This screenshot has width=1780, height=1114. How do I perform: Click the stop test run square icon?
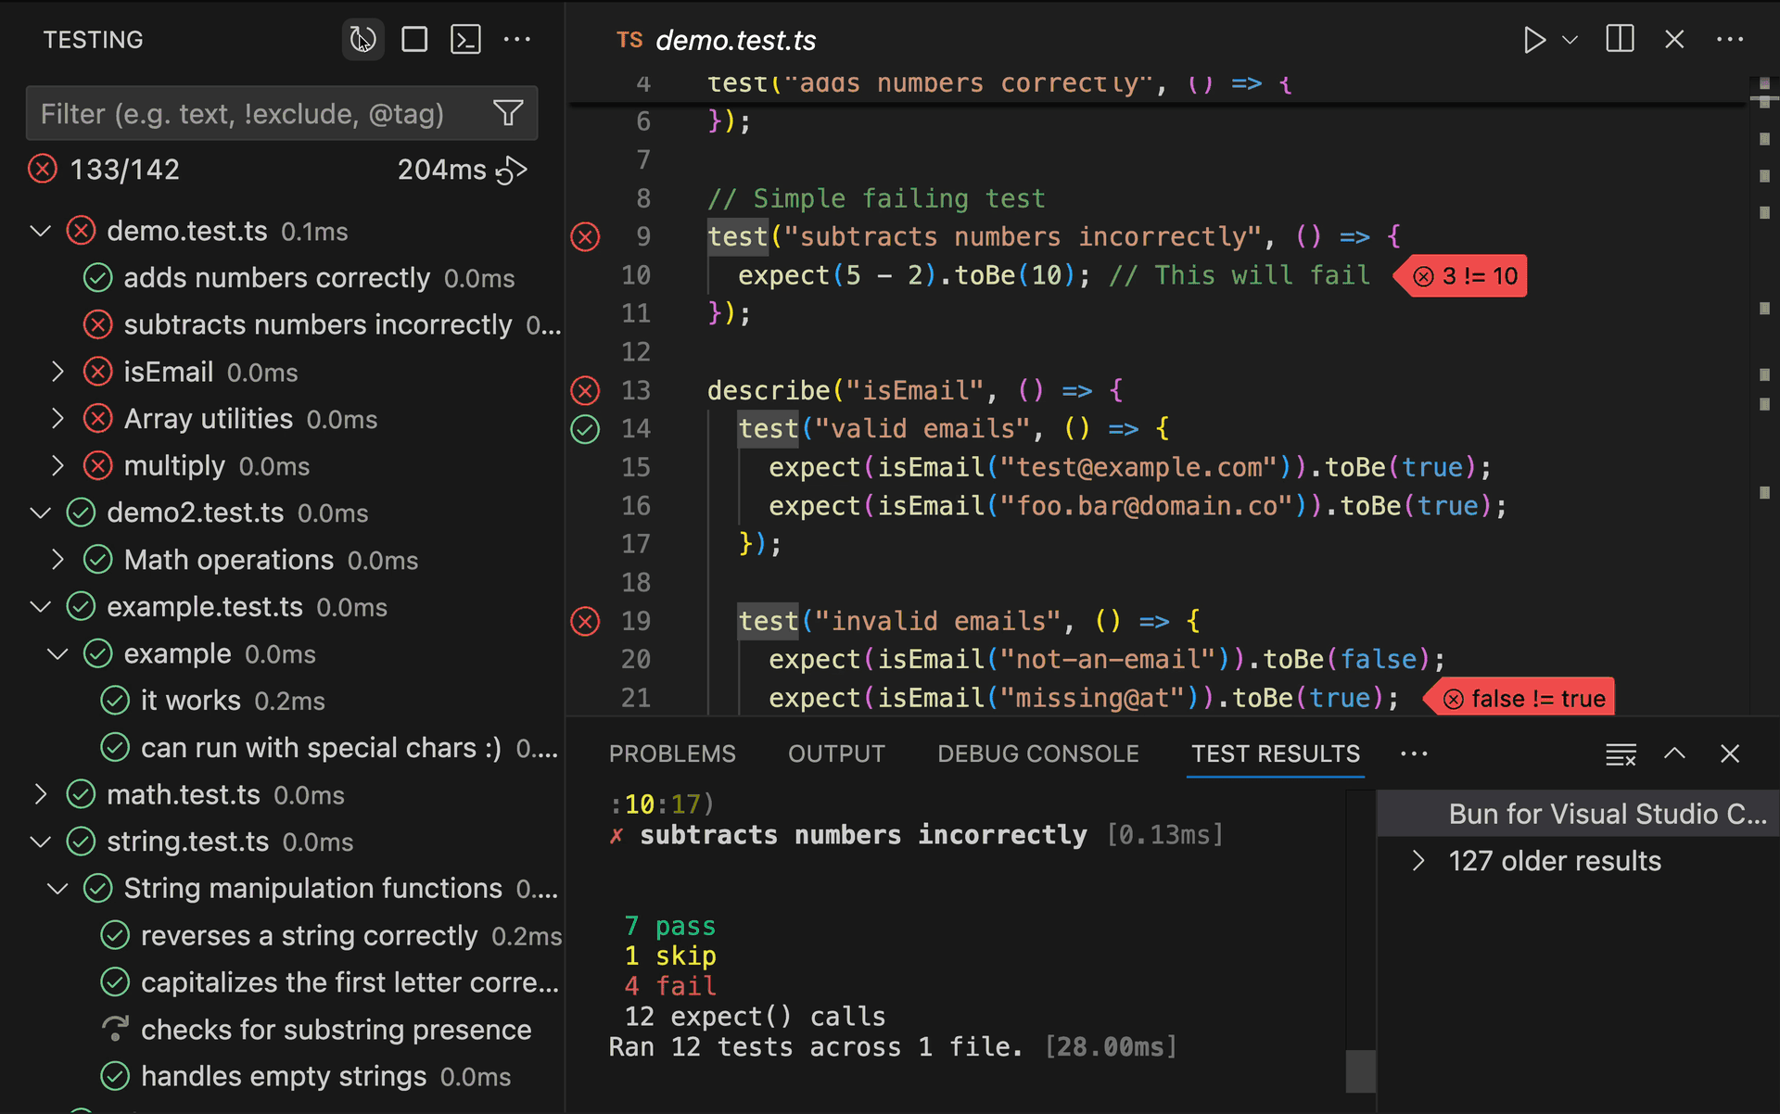coord(414,40)
